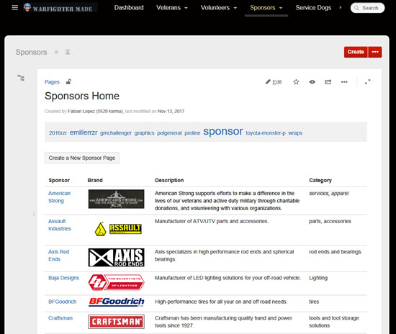Click the BFGoodrich brand logo
396x334 pixels.
pyautogui.click(x=116, y=302)
